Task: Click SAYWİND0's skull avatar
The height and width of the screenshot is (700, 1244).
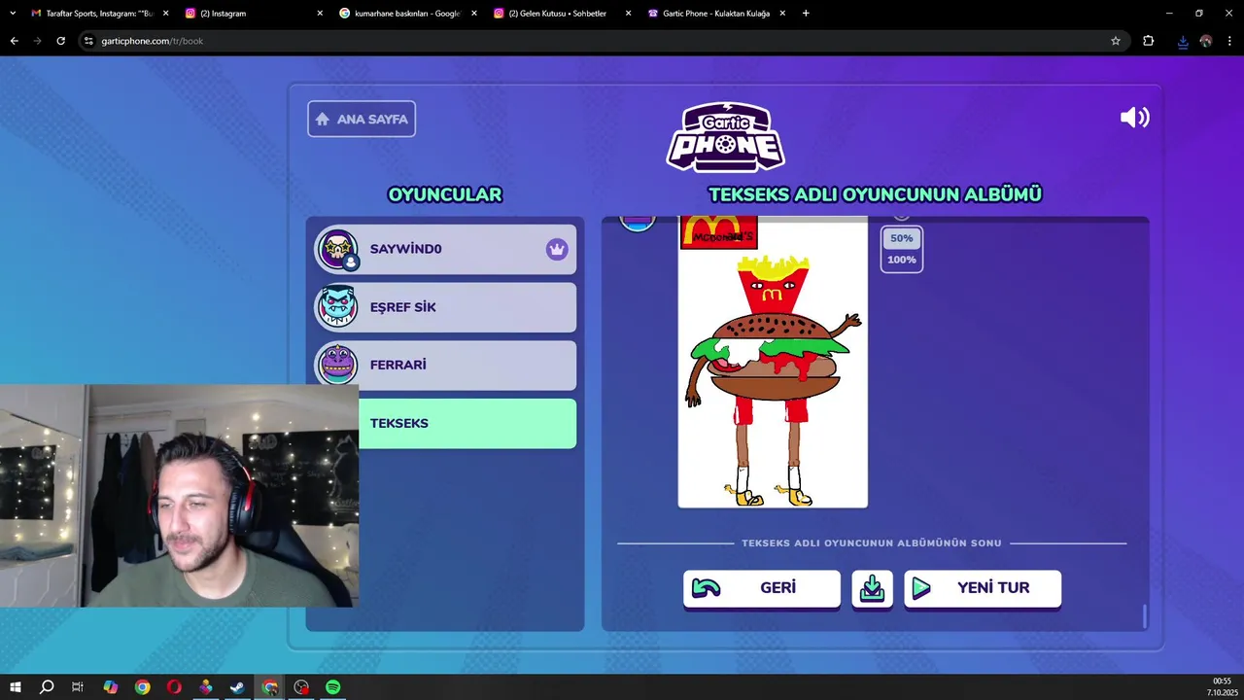Action: click(338, 249)
